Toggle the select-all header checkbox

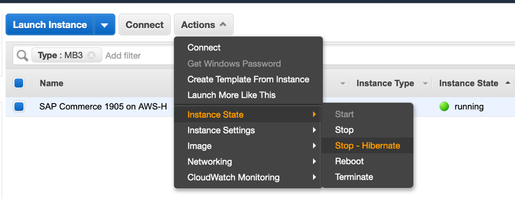coord(19,83)
